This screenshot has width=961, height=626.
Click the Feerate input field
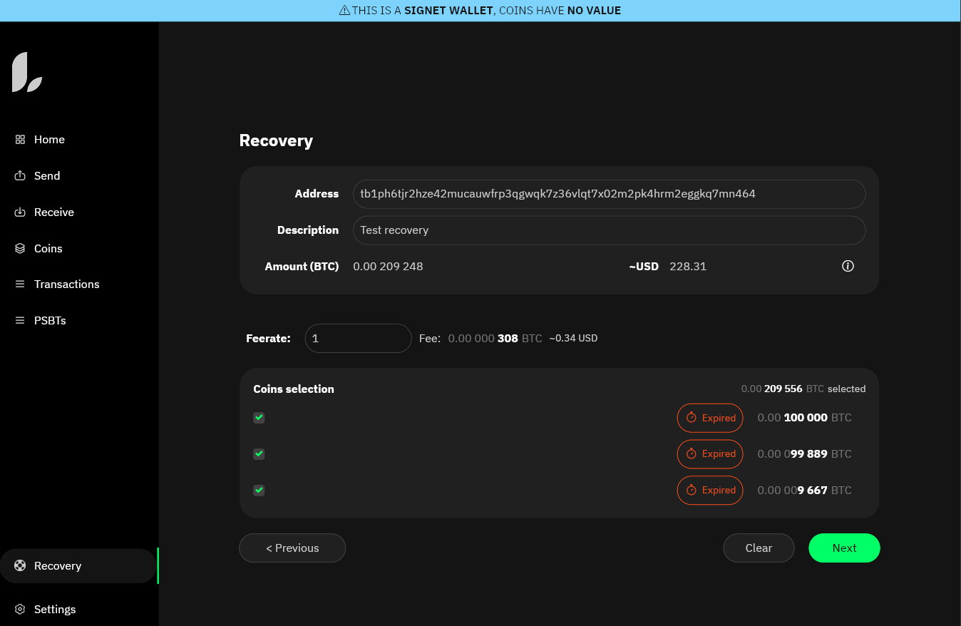pos(358,339)
